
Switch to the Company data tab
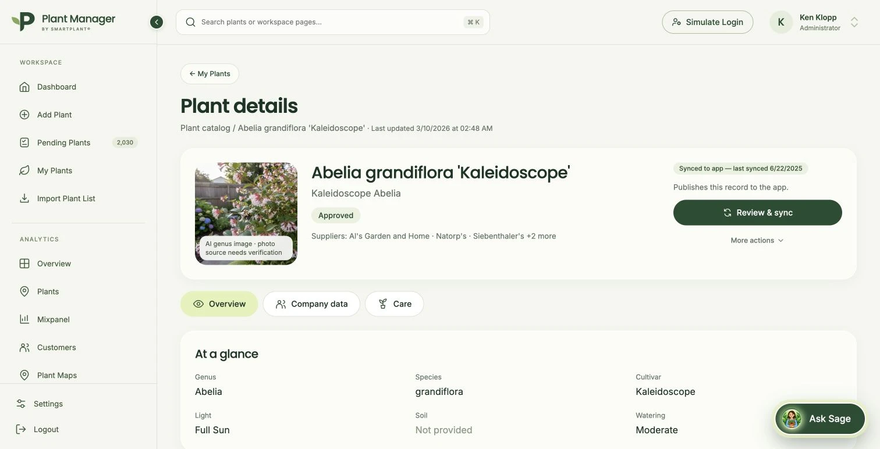(311, 304)
